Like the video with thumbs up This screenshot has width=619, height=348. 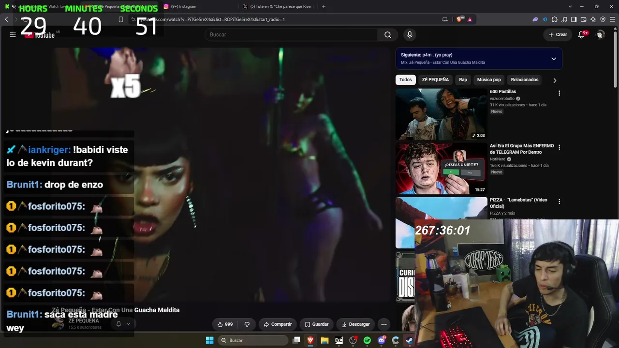click(x=225, y=324)
